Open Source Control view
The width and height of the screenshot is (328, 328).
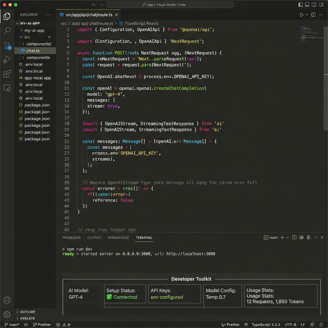(x=7, y=45)
